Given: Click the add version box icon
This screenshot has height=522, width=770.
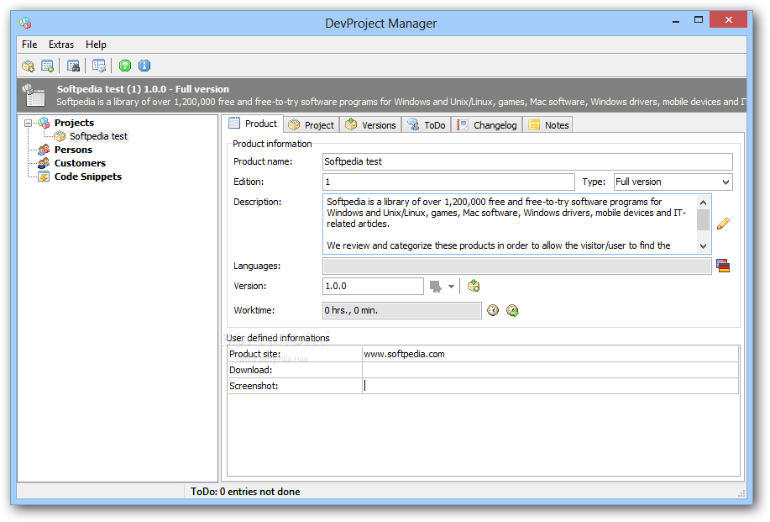Looking at the screenshot, I should (x=474, y=286).
